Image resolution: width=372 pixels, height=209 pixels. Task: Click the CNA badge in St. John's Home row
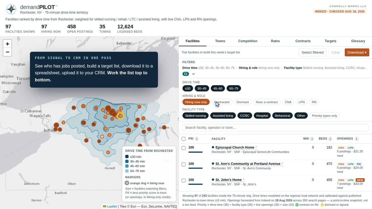point(341,180)
